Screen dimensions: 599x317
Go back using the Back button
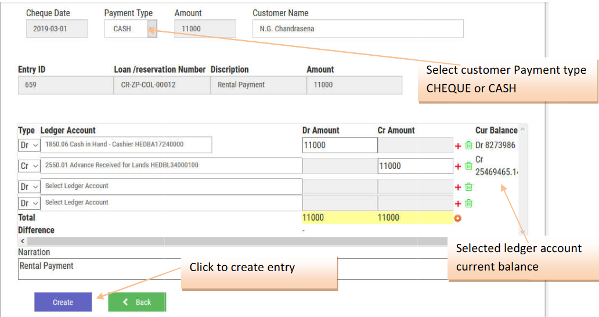click(x=137, y=302)
